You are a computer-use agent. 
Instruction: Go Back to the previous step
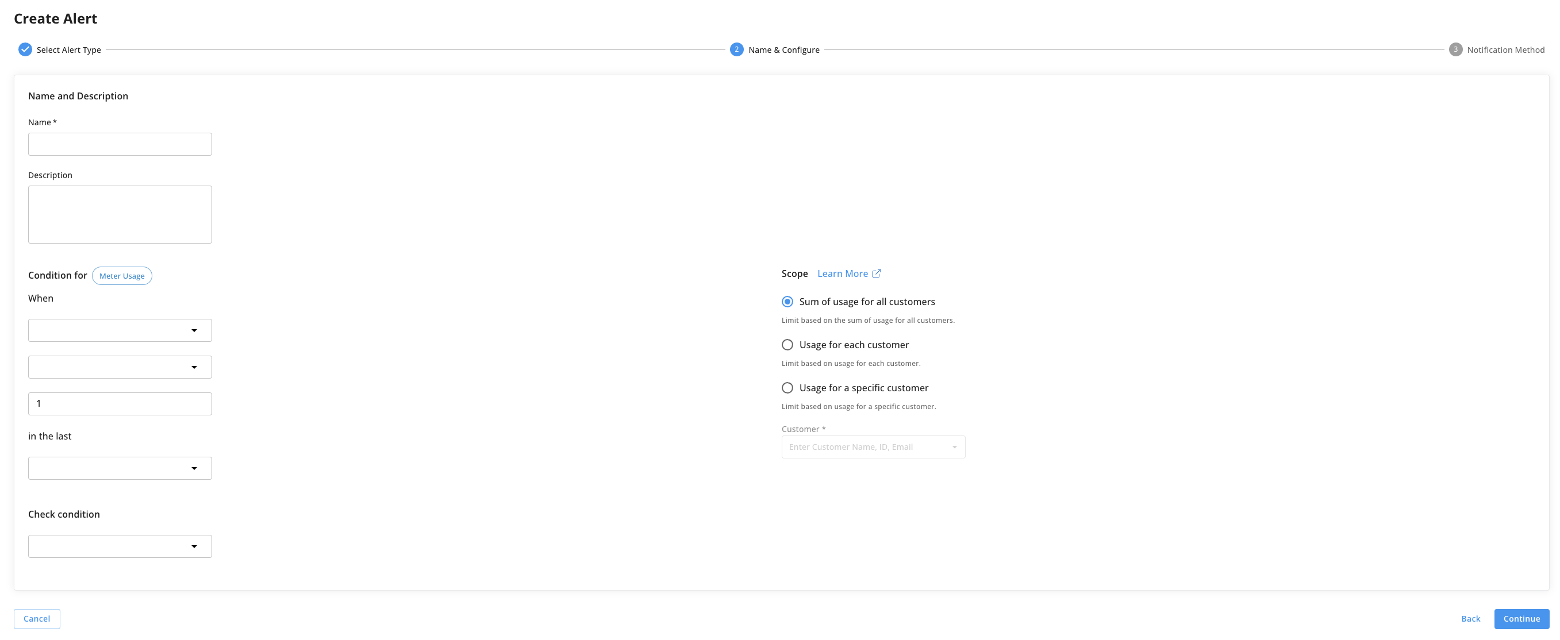(1470, 619)
